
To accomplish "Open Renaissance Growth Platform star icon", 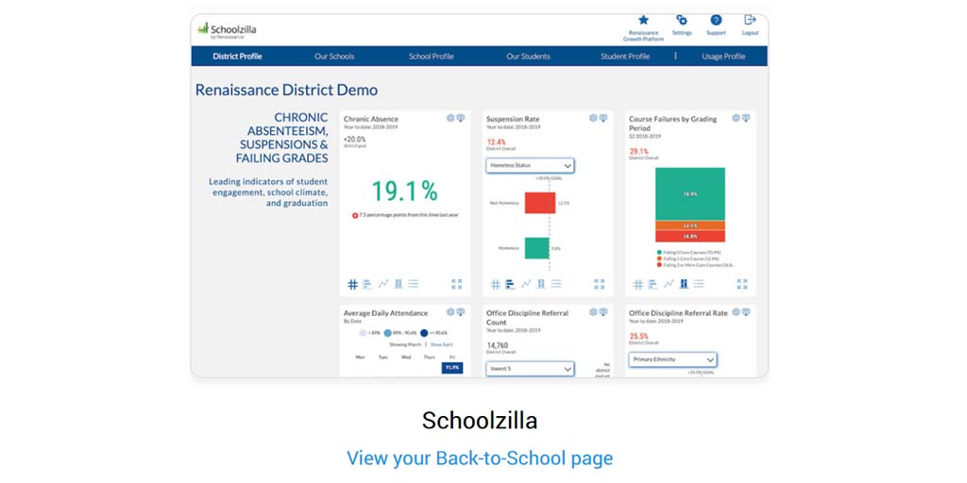I will point(643,21).
